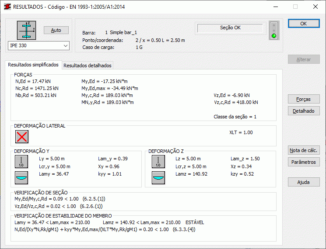Open the IPE 330 section dropdown

39,45
